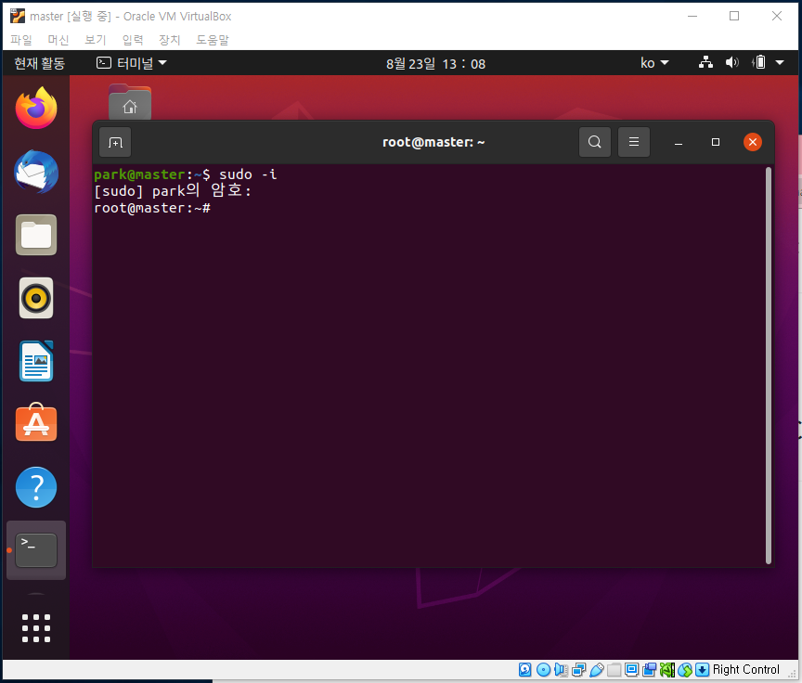This screenshot has width=802, height=683.
Task: Launch Thunderbird mail from the dock
Action: coord(36,173)
